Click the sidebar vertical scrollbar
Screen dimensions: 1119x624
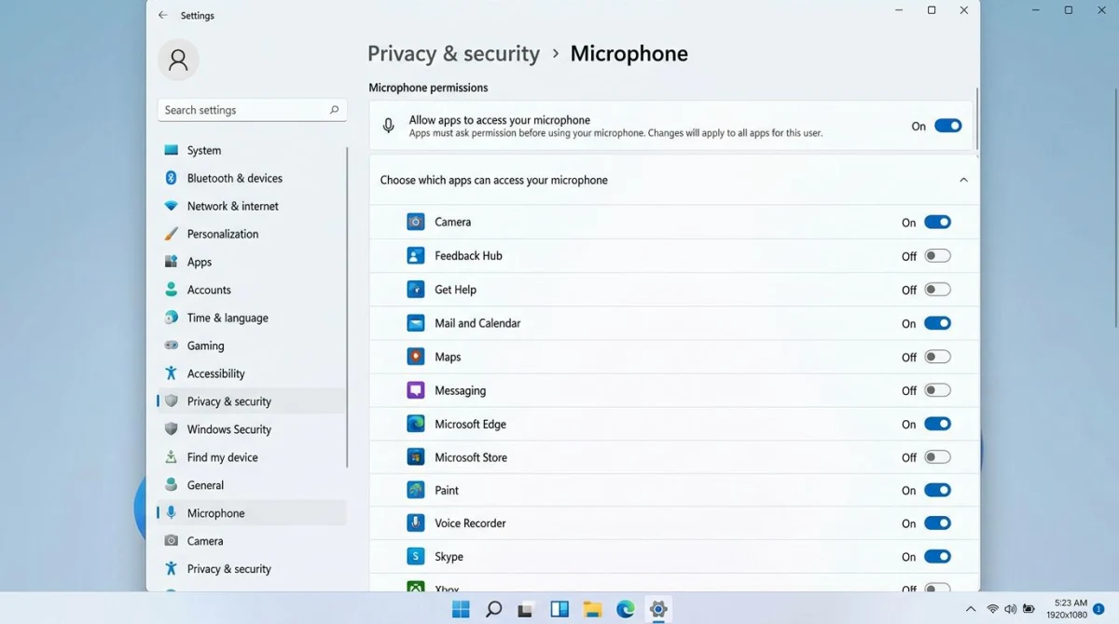(x=348, y=306)
